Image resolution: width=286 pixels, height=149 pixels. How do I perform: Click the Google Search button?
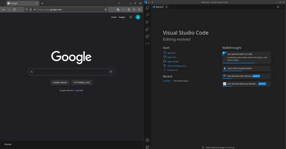click(60, 82)
